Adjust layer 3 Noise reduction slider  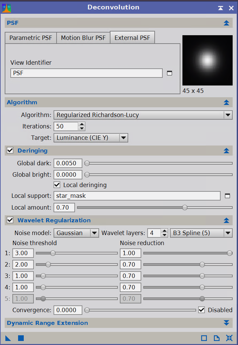188,276
